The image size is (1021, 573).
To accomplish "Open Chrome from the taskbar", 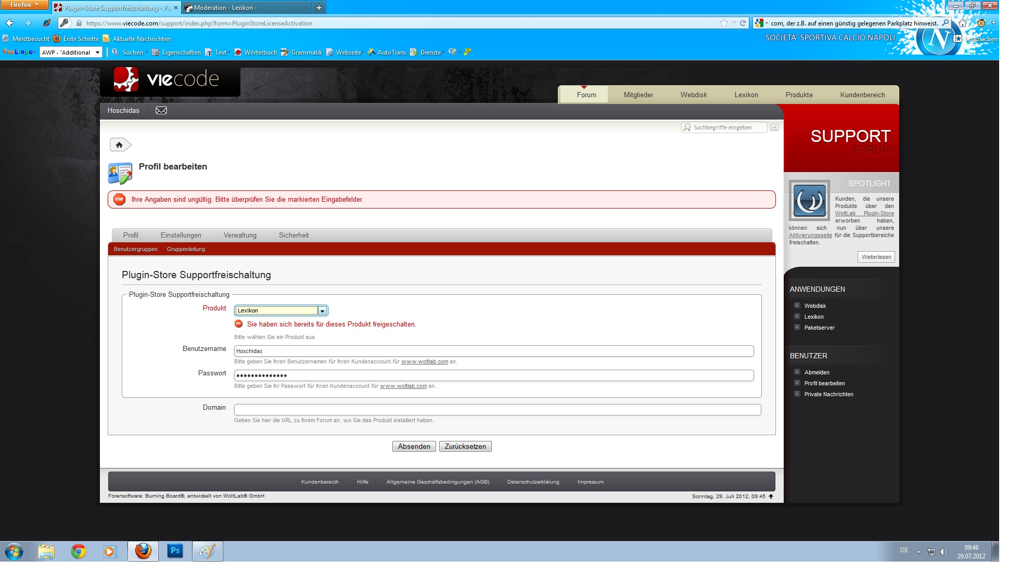I will pos(79,551).
